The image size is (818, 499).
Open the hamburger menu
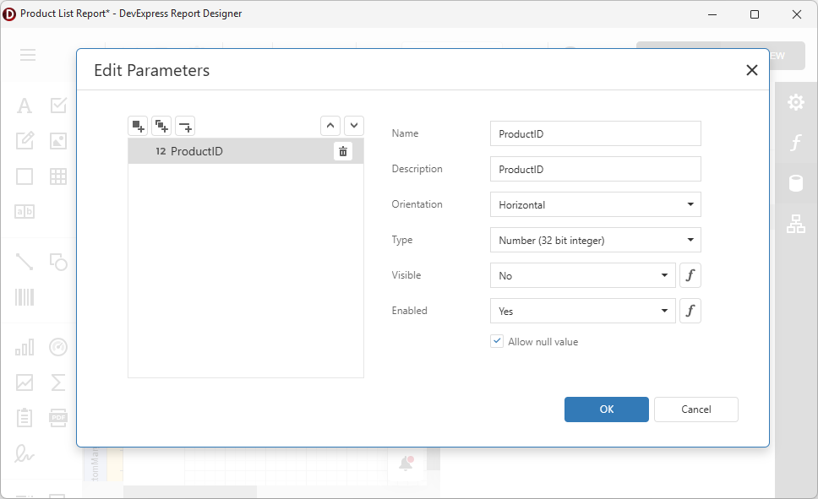coord(28,55)
